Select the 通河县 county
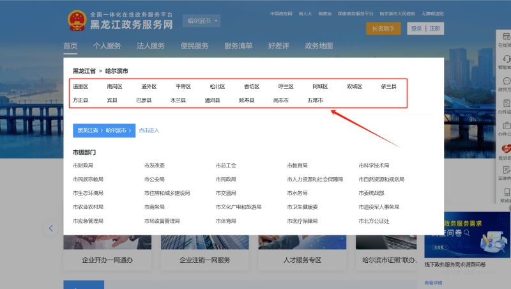The width and height of the screenshot is (511, 289). [x=212, y=100]
